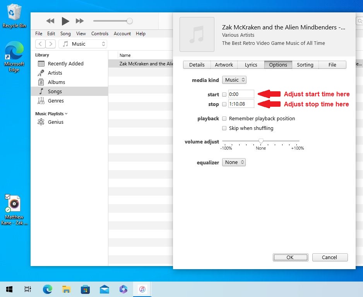Screen dimensions: 363x297
Task: Confirm the dialog with OK
Action: click(291, 257)
